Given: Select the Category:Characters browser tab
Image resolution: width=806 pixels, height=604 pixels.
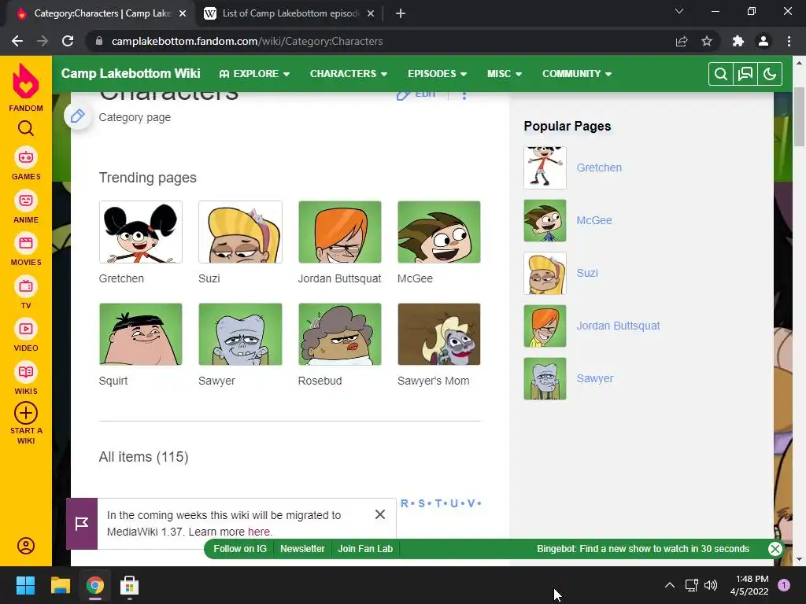Looking at the screenshot, I should tap(102, 13).
